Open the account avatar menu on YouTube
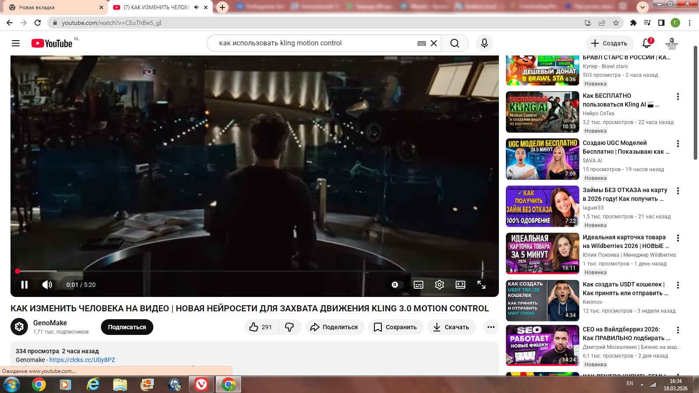This screenshot has height=393, width=699. coord(671,43)
